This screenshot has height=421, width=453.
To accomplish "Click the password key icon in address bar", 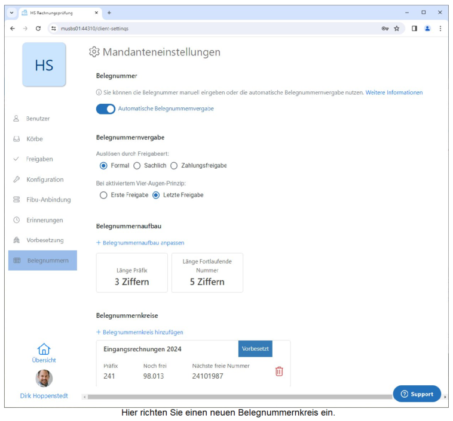I will click(385, 28).
